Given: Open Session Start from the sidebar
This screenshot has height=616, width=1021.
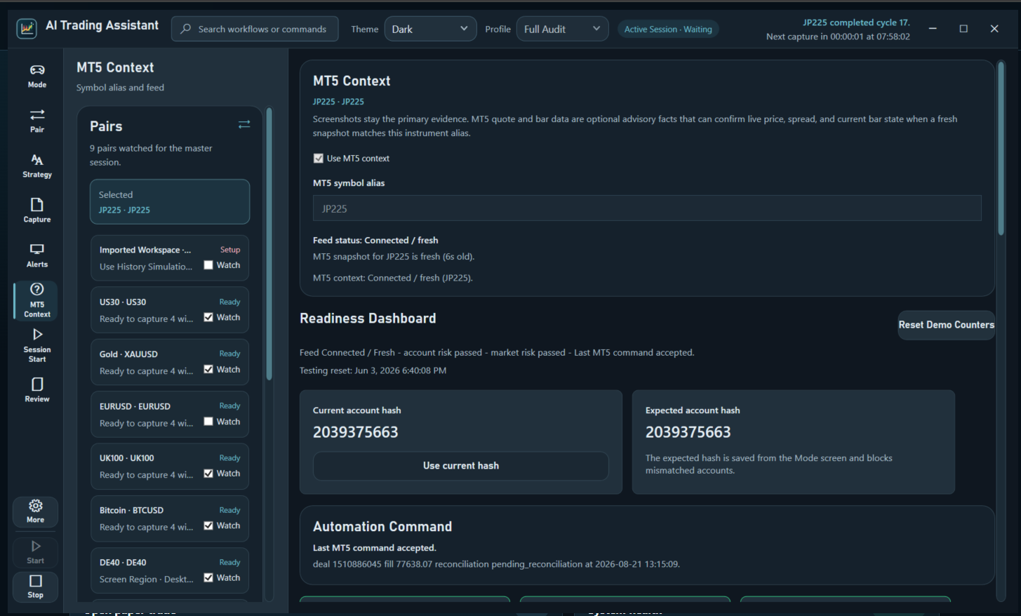Looking at the screenshot, I should (x=37, y=345).
